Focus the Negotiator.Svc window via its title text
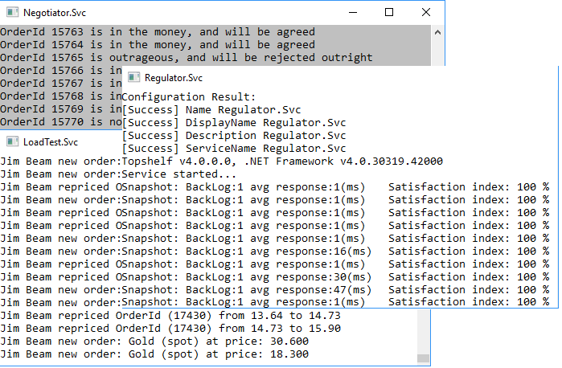This screenshot has height=368, width=562. point(53,12)
